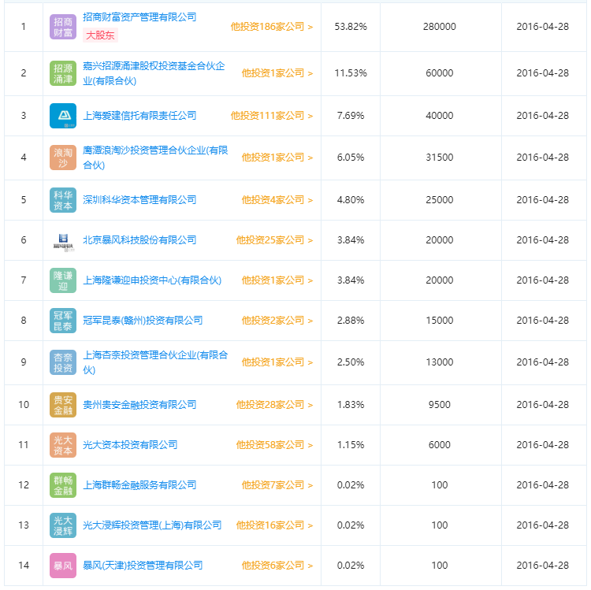The width and height of the screenshot is (591, 590).
Task: Expand 他投资28家公司 for 贵州贵安金融
Action: coord(274,405)
